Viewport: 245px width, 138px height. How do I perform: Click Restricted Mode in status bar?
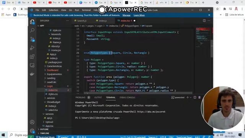[45, 137]
